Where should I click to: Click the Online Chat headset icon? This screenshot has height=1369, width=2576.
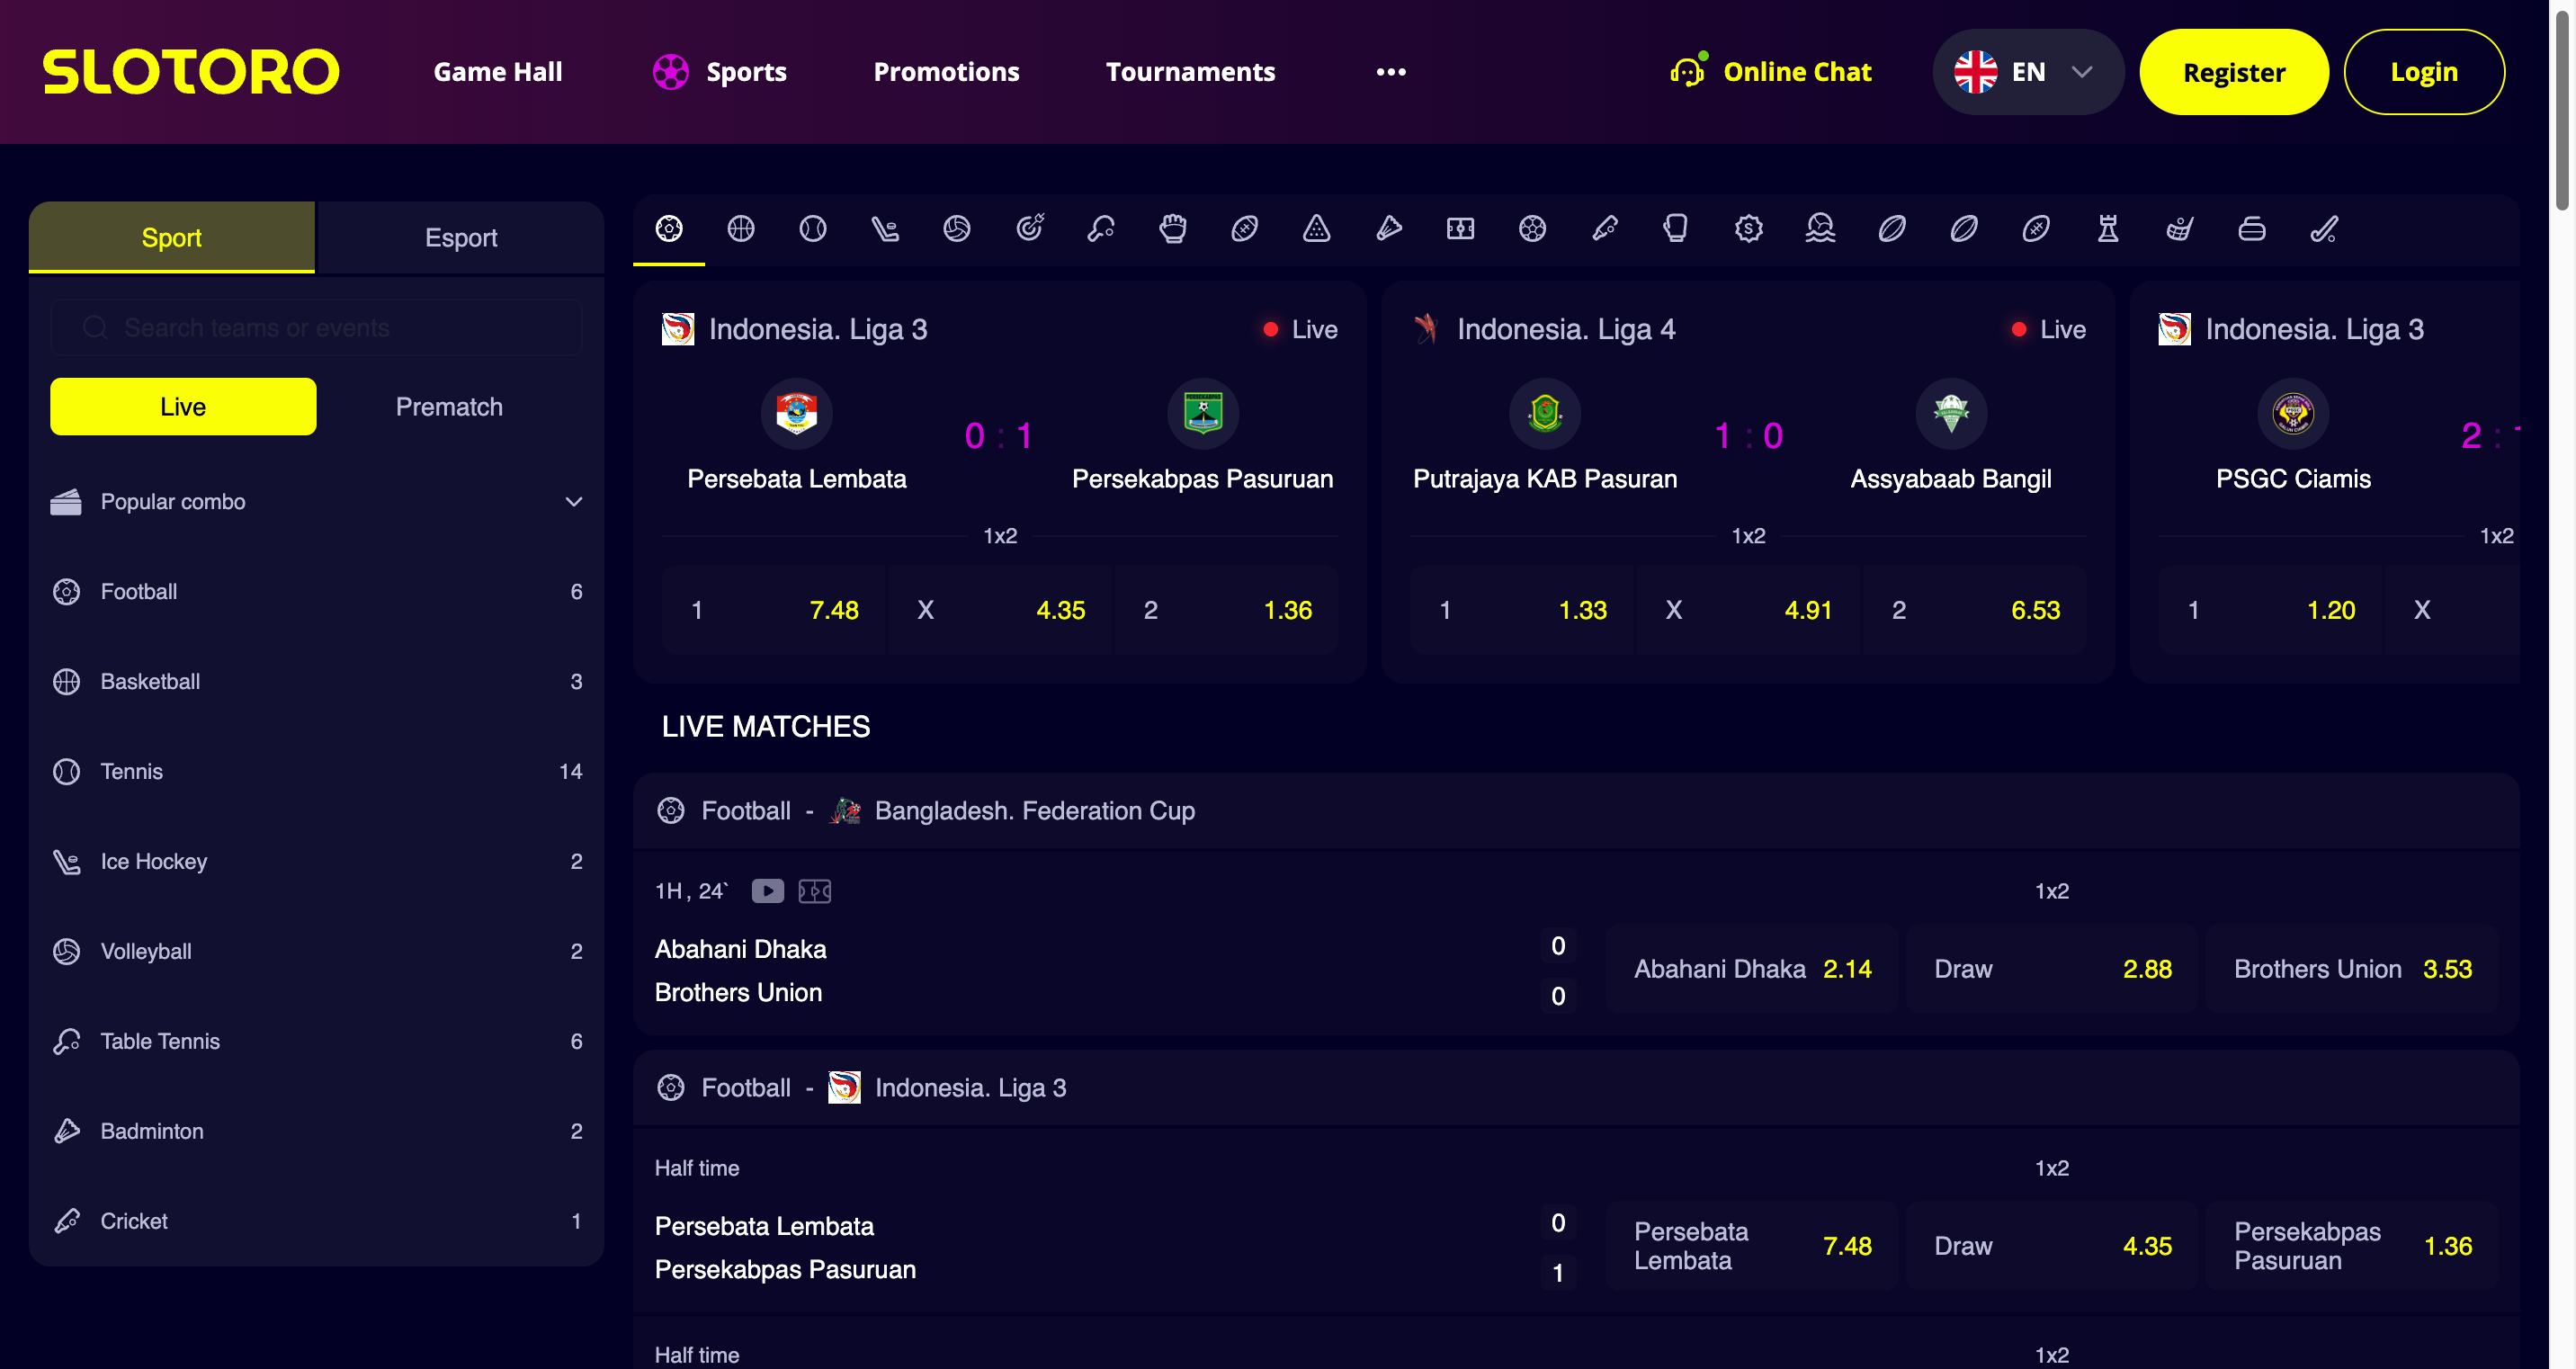click(1687, 71)
